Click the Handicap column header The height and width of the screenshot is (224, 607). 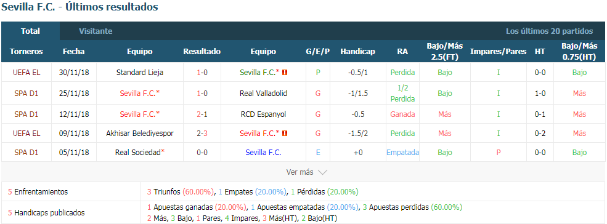(x=357, y=52)
